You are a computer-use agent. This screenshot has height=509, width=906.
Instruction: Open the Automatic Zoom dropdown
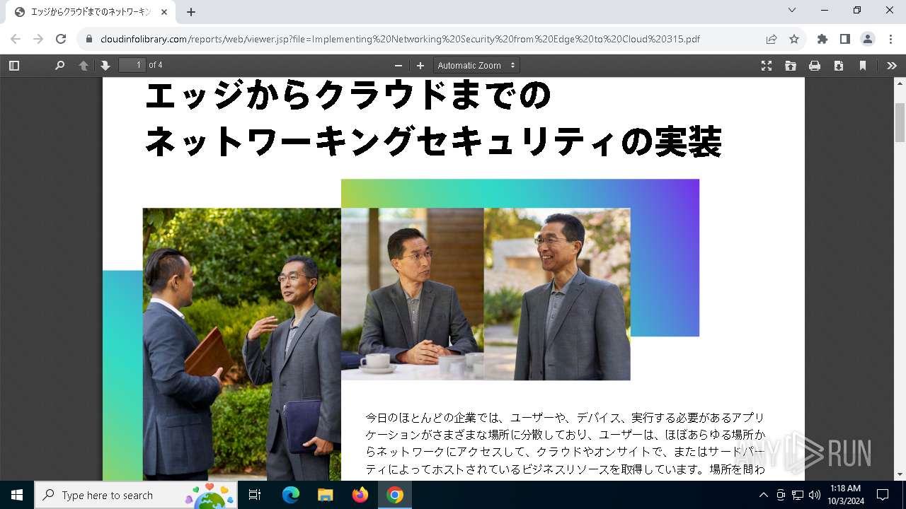pos(476,65)
